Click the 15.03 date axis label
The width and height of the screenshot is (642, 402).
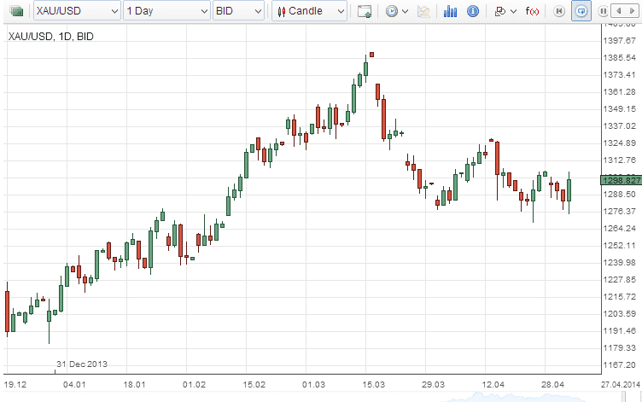point(373,384)
